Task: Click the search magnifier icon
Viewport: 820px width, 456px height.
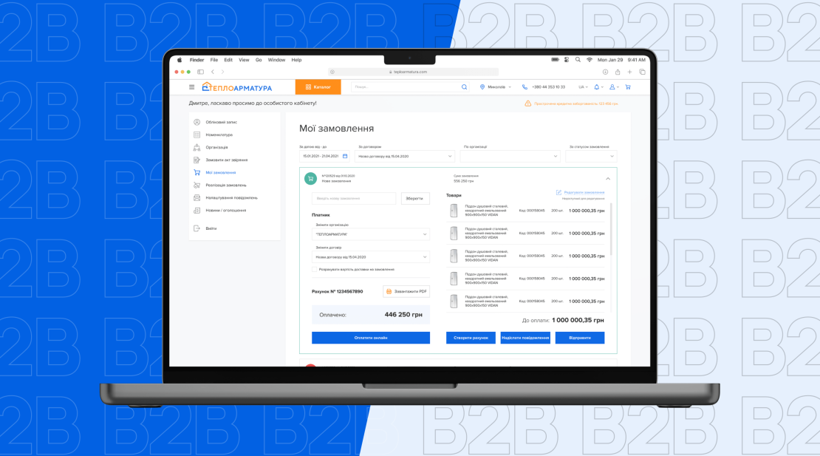Action: (x=464, y=87)
